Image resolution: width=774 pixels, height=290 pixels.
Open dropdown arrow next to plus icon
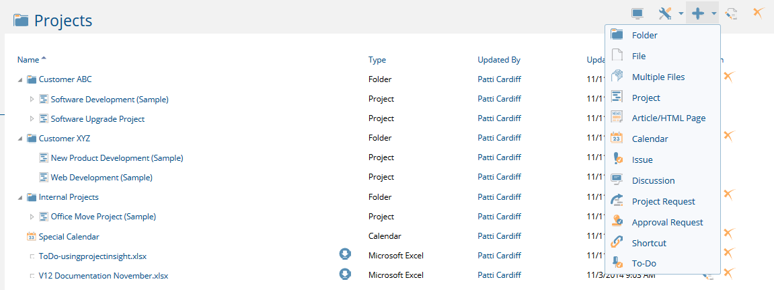click(x=713, y=14)
